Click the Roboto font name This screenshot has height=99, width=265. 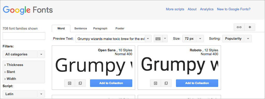pos(196,50)
